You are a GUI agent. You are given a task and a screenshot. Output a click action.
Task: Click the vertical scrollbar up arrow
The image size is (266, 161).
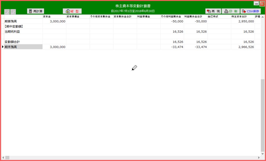pos(263,17)
